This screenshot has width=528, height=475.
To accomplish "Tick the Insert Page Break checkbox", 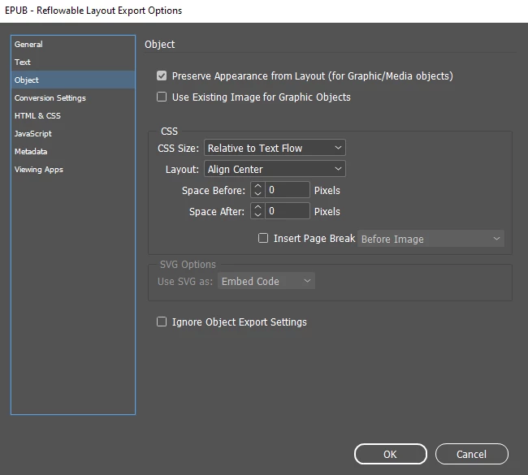I will [x=263, y=238].
